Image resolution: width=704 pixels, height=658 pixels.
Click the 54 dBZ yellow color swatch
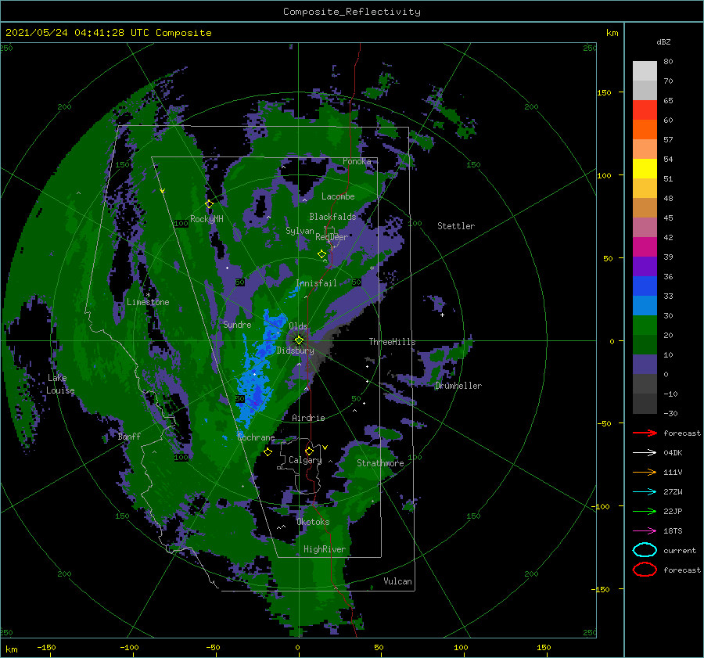[x=645, y=168]
